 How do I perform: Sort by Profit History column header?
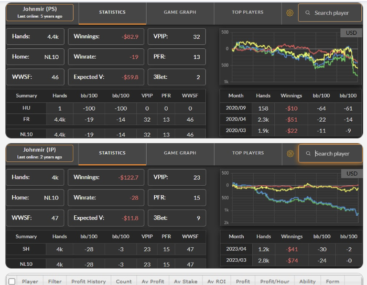[x=89, y=281]
